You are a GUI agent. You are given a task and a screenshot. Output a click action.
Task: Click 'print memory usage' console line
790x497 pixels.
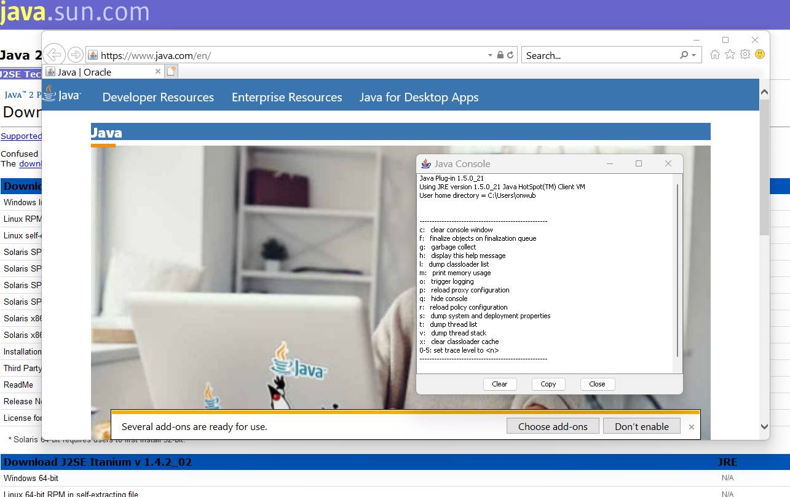(x=455, y=273)
